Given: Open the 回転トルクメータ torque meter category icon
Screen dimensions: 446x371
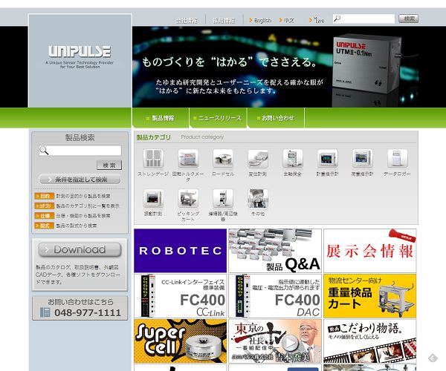Looking at the screenshot, I should pyautogui.click(x=188, y=158).
